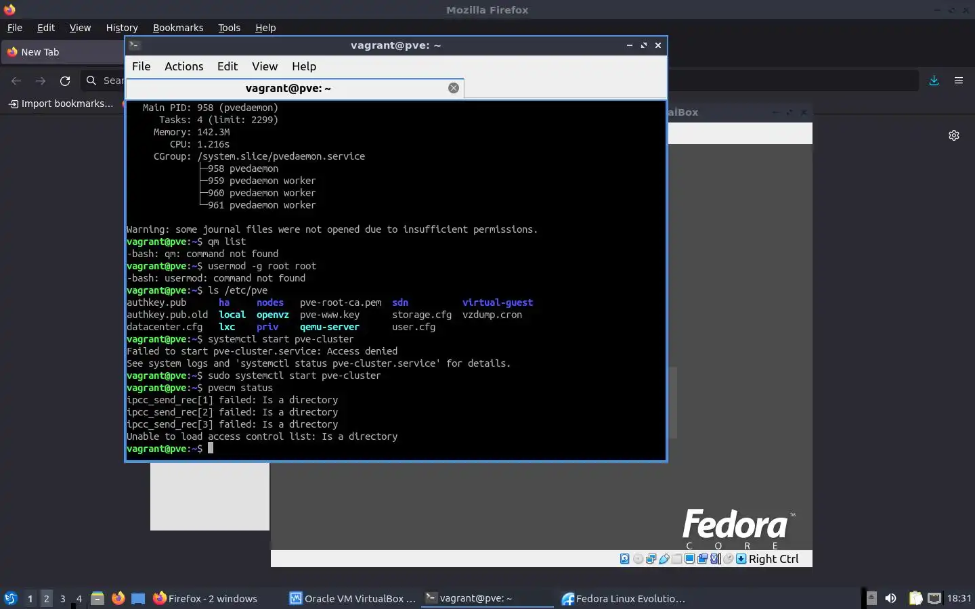Switch to workspace 2
The image size is (975, 609).
point(46,599)
